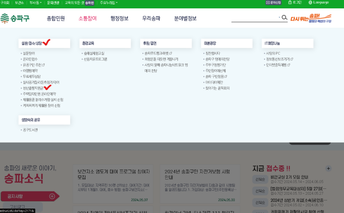The image size is (344, 213).
Task: Open the 숲해설체험교실 link
Action: [x=94, y=53]
